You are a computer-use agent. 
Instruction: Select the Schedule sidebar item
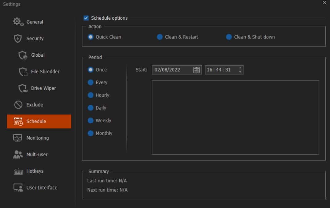(39, 121)
